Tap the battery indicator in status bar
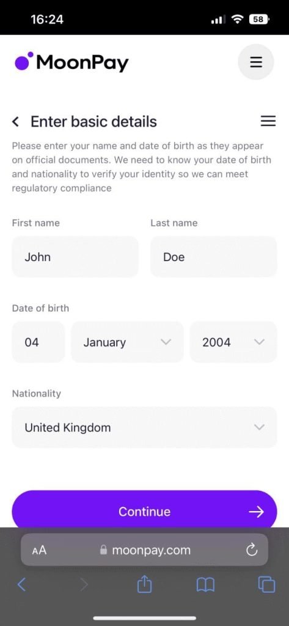 260,19
